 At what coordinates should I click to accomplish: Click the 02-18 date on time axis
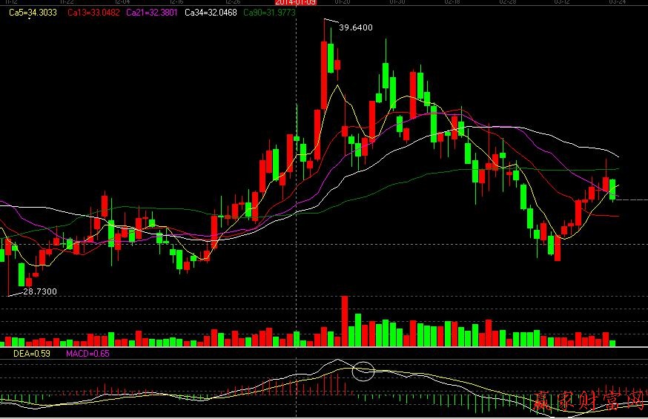(x=452, y=3)
